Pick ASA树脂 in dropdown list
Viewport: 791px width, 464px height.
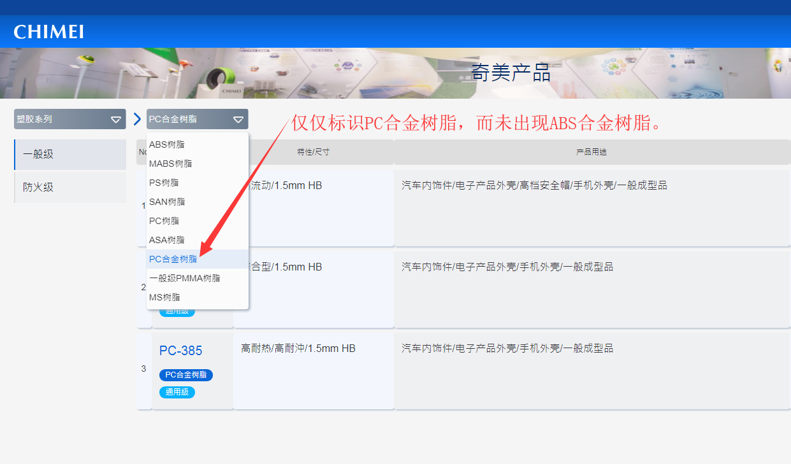[166, 240]
